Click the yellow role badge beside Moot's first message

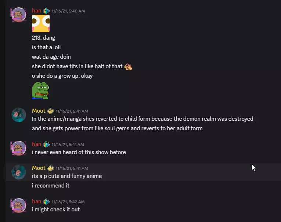click(x=51, y=111)
